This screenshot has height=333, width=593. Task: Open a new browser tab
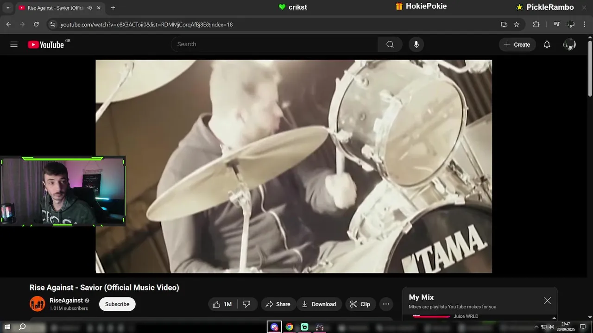[113, 8]
